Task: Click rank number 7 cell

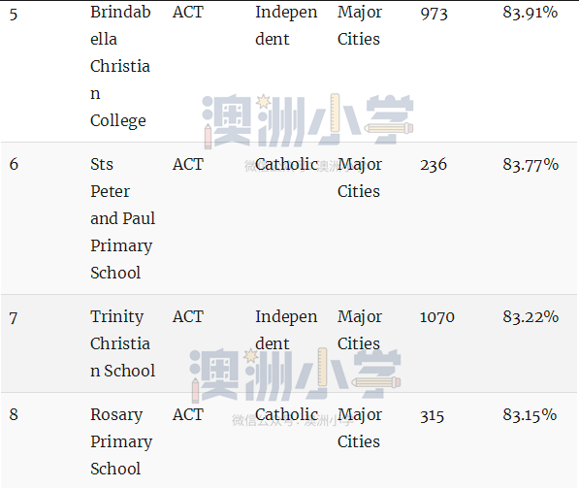Action: (x=14, y=318)
